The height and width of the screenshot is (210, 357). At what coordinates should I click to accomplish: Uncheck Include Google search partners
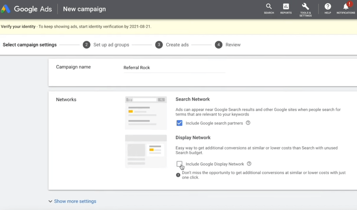coord(180,123)
